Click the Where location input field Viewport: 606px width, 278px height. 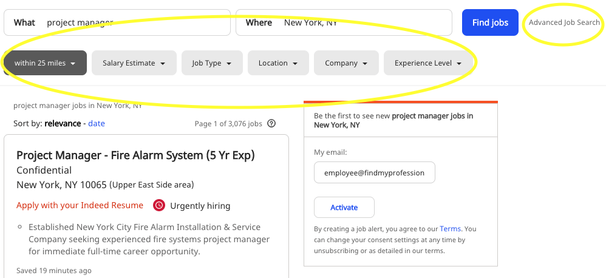point(344,22)
